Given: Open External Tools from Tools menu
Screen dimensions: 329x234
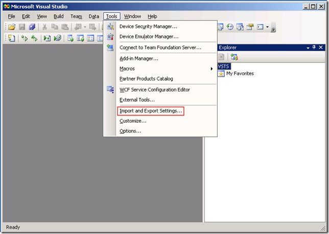Looking at the screenshot, I should point(160,100).
